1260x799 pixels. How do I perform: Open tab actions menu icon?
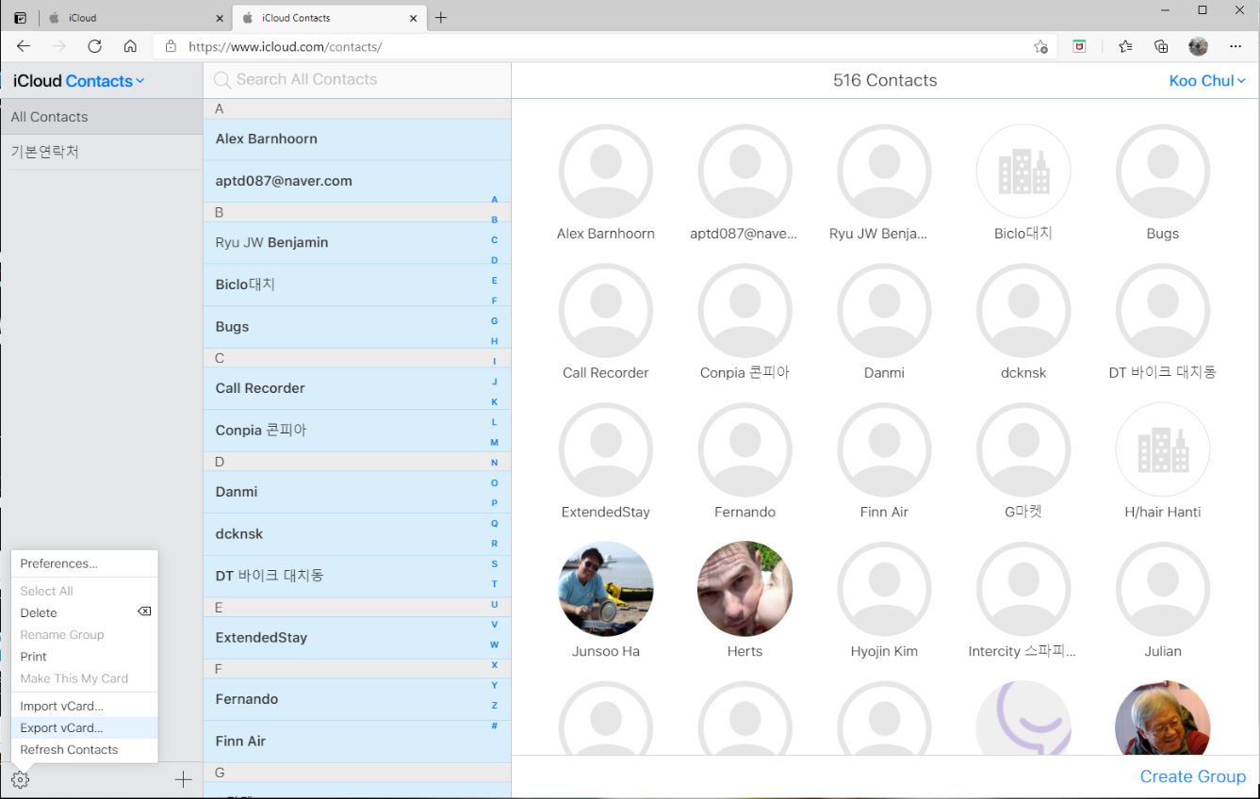coord(20,17)
